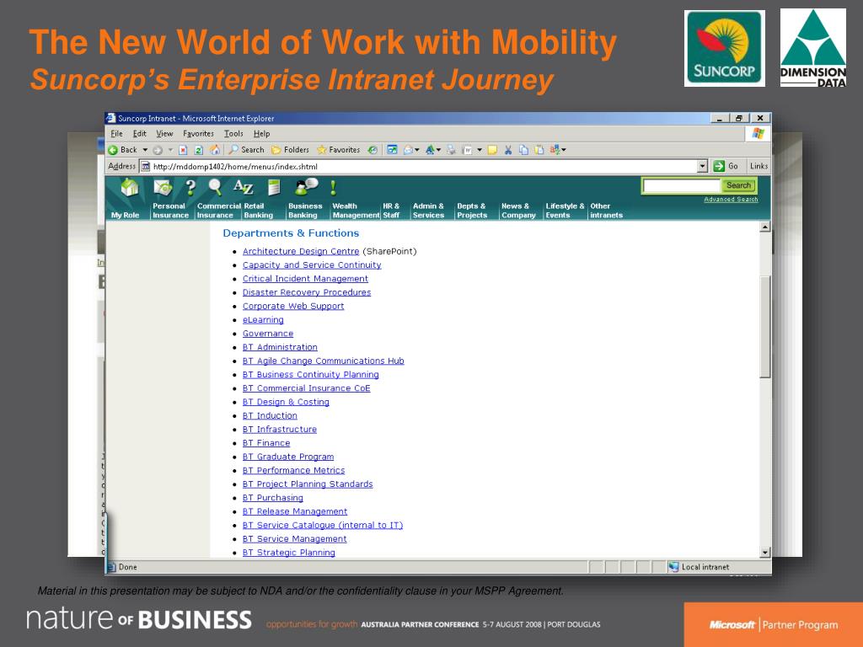Viewport: 863px width, 647px height.
Task: Click the Translate language icon
Action: (x=555, y=150)
